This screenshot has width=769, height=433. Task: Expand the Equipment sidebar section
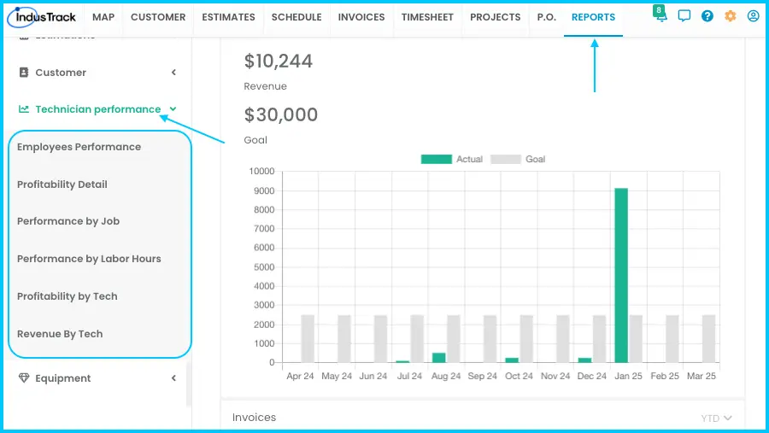coord(173,378)
